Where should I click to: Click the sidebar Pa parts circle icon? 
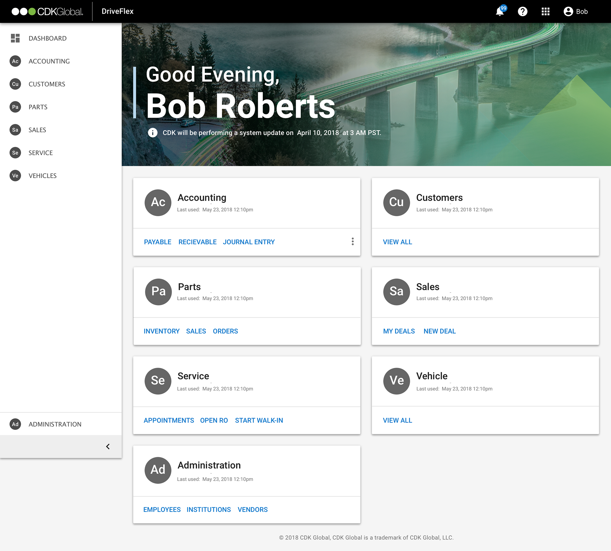pos(15,107)
